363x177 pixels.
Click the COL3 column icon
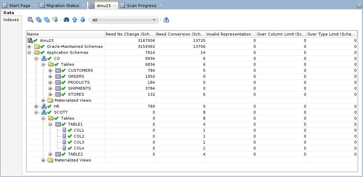[x=64, y=143]
